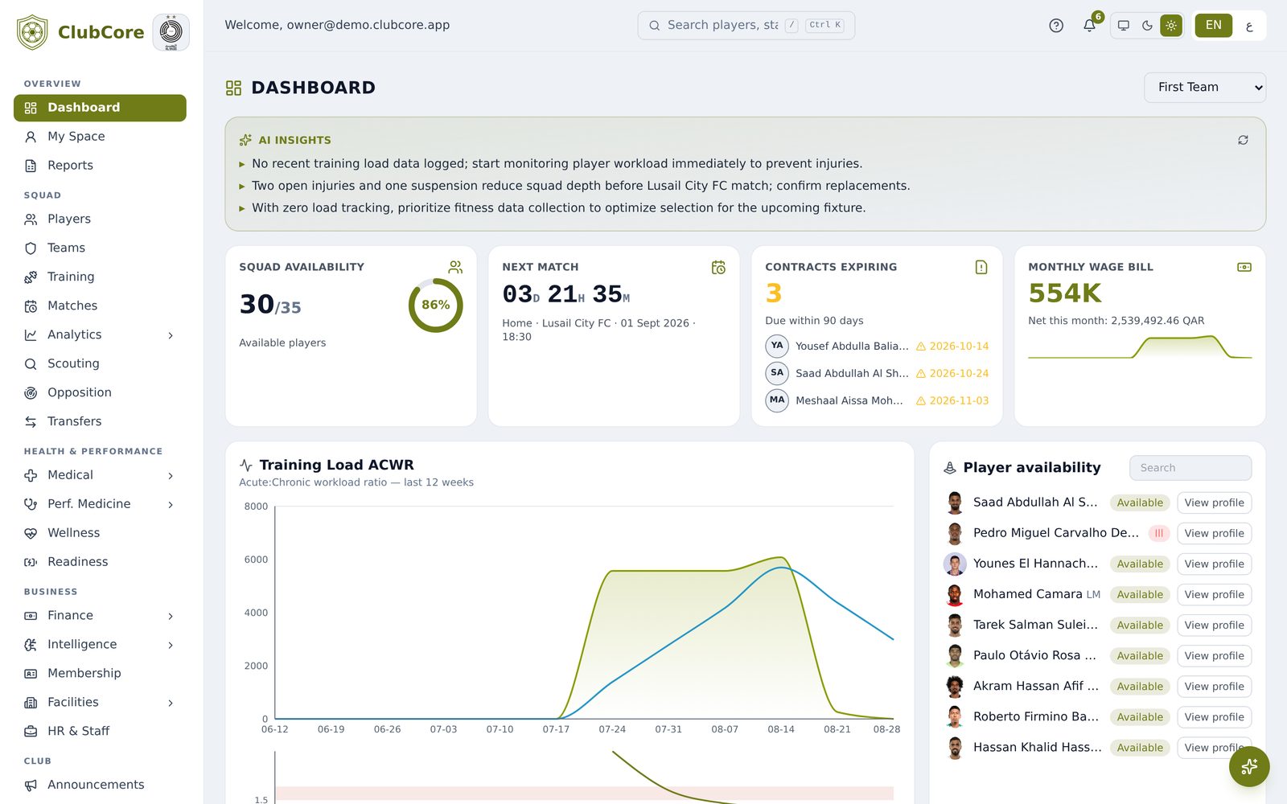Switch to dark mode theme
The width and height of the screenshot is (1287, 804).
[1147, 26]
